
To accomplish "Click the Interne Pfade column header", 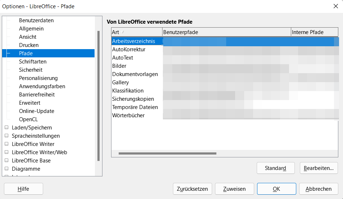I will click(314, 32).
